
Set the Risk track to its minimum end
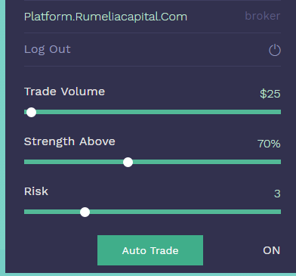[26, 212]
